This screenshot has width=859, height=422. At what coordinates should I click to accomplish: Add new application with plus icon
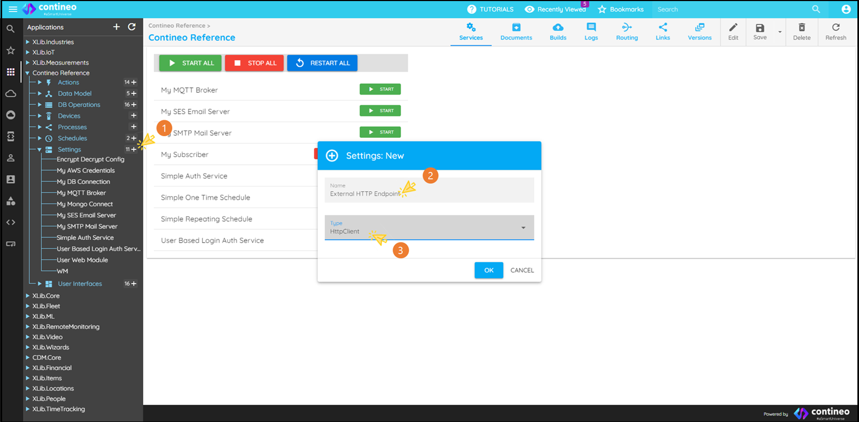[116, 27]
